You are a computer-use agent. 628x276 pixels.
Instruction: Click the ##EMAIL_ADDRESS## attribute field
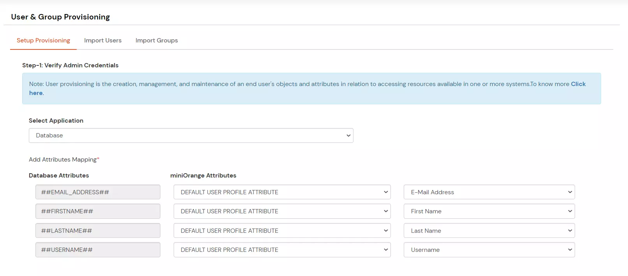(98, 192)
